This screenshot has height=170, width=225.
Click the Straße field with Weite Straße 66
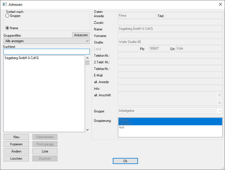(170, 42)
